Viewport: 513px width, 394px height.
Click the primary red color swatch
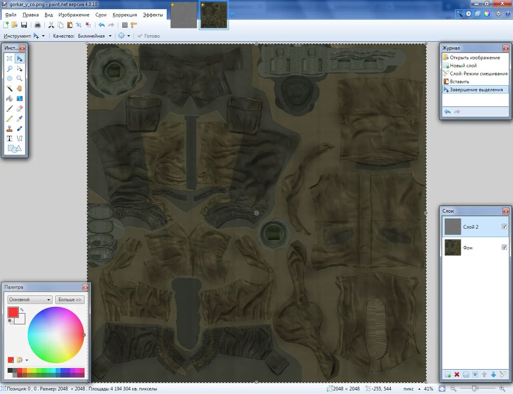[13, 312]
